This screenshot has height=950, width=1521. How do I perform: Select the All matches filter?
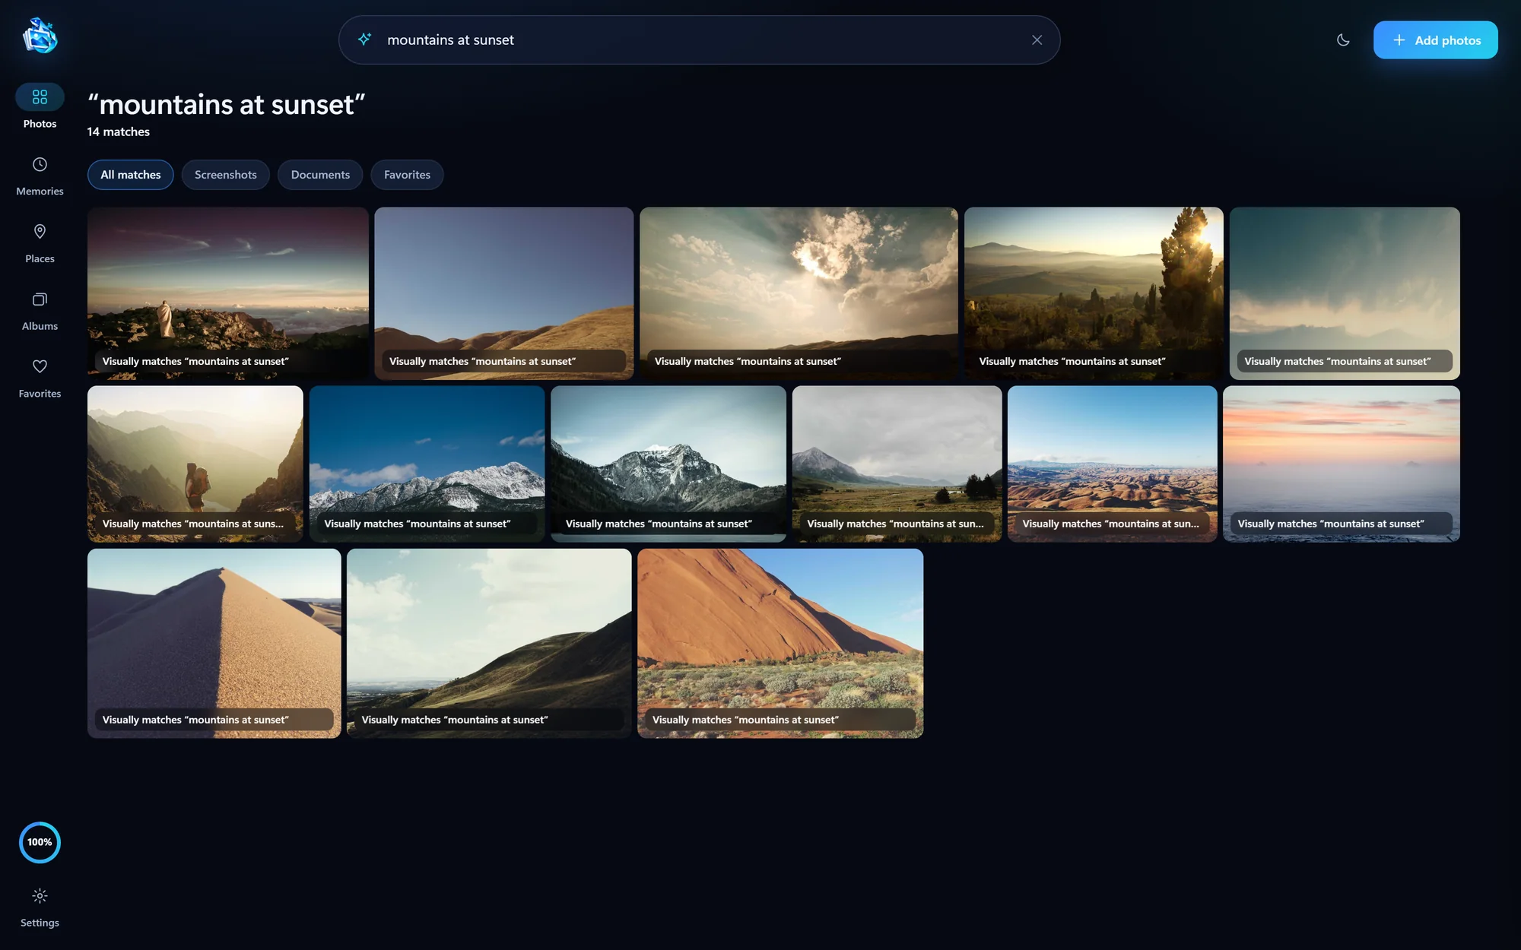(131, 175)
